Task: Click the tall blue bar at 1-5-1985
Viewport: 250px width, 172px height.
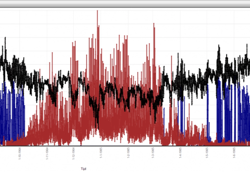Action: pyautogui.click(x=208, y=109)
